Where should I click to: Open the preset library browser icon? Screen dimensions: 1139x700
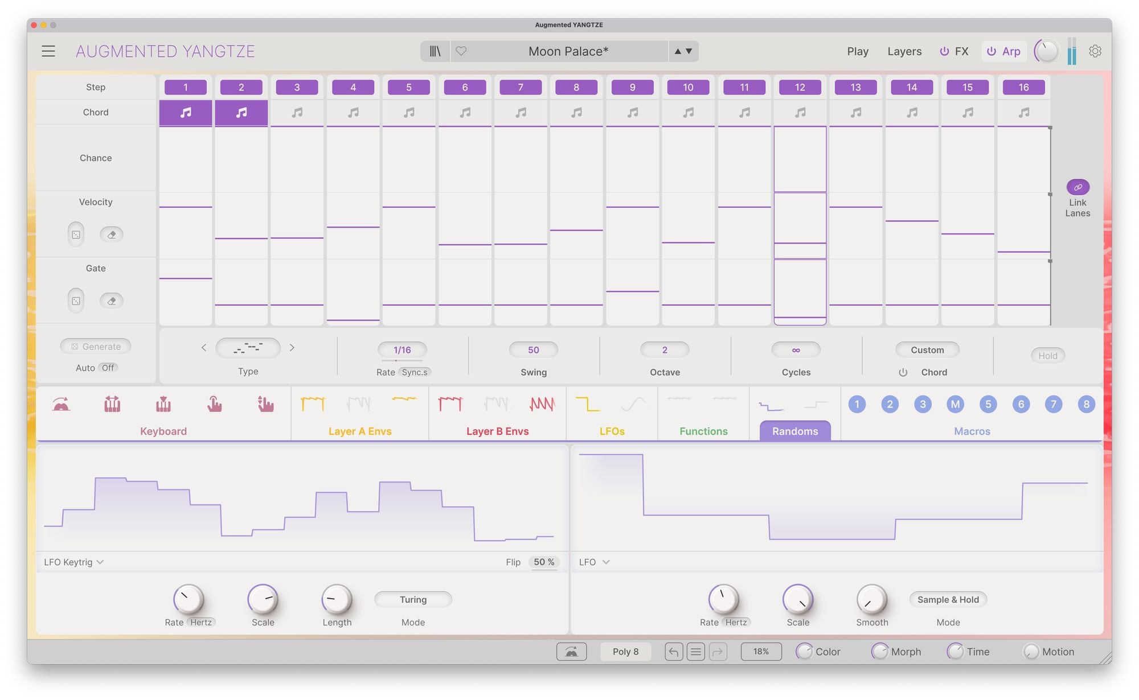click(435, 51)
